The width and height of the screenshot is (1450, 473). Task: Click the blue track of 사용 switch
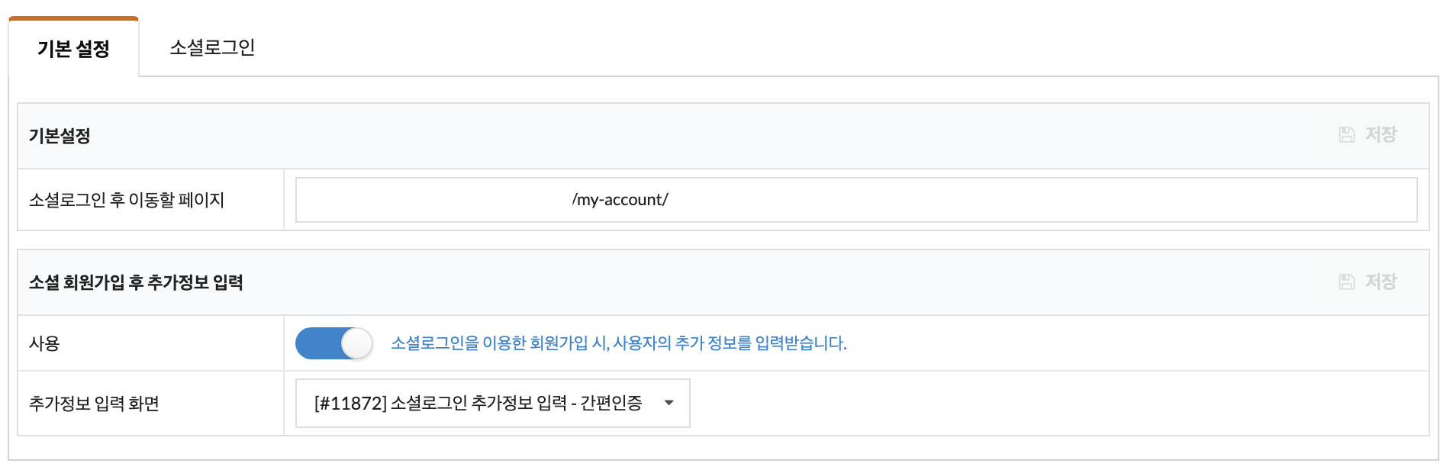tap(317, 343)
